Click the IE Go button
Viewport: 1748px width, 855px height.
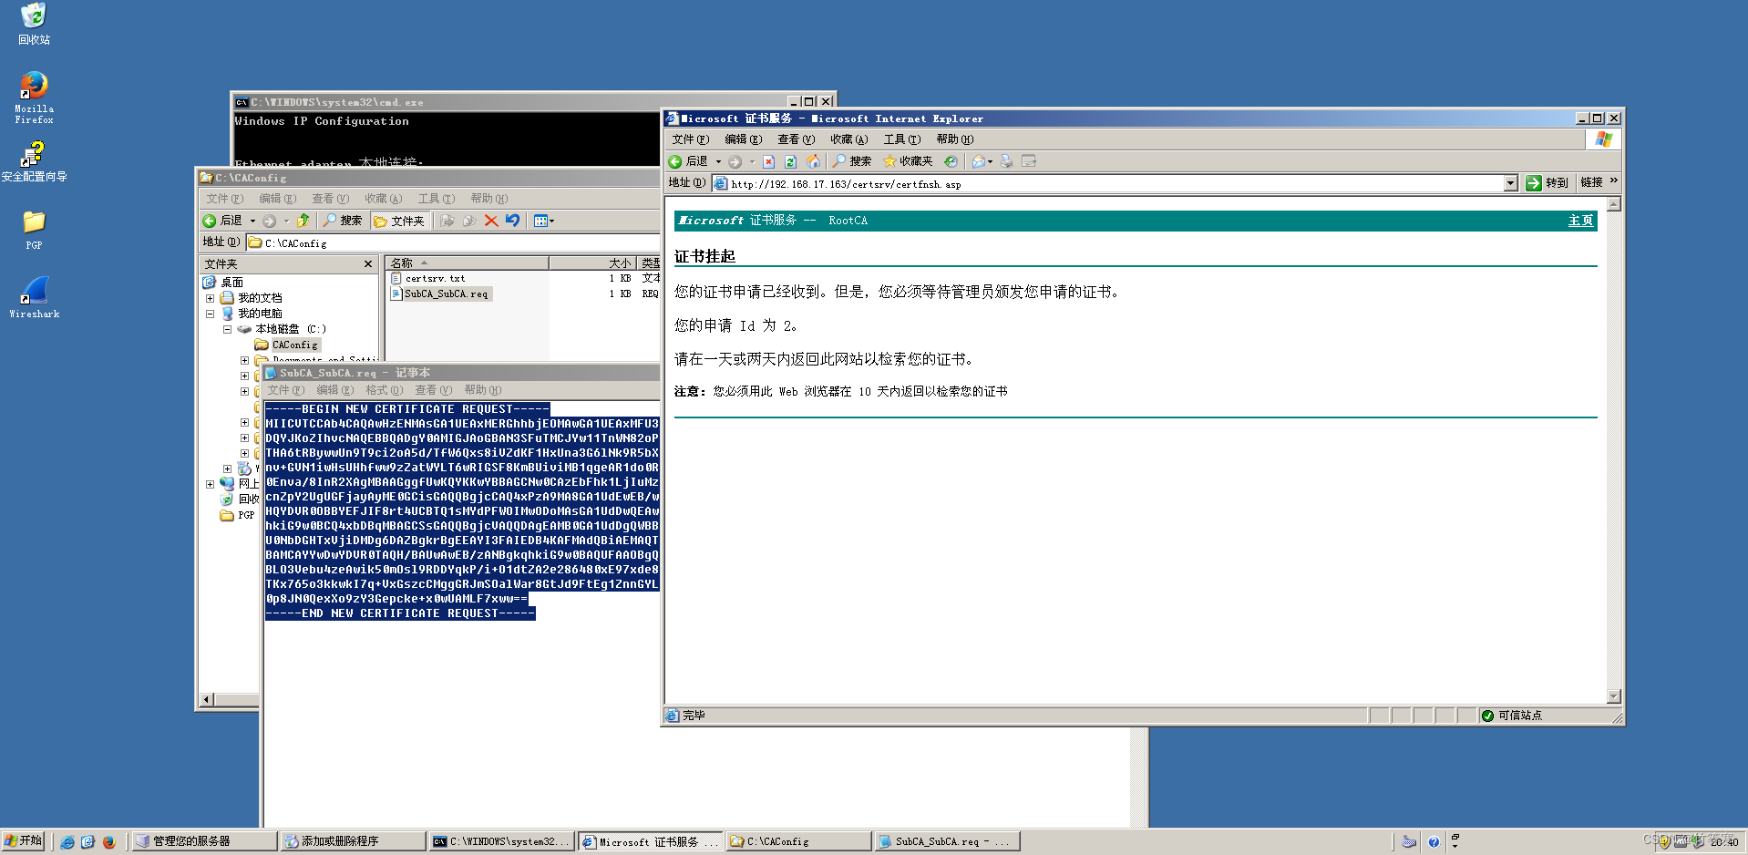(1547, 183)
